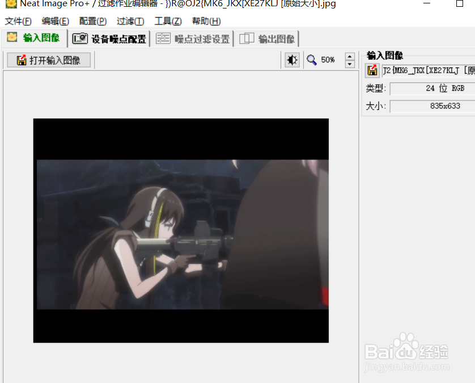Image resolution: width=475 pixels, height=383 pixels.
Task: Click the flower icon on 输入图像 tab
Action: tap(12, 37)
